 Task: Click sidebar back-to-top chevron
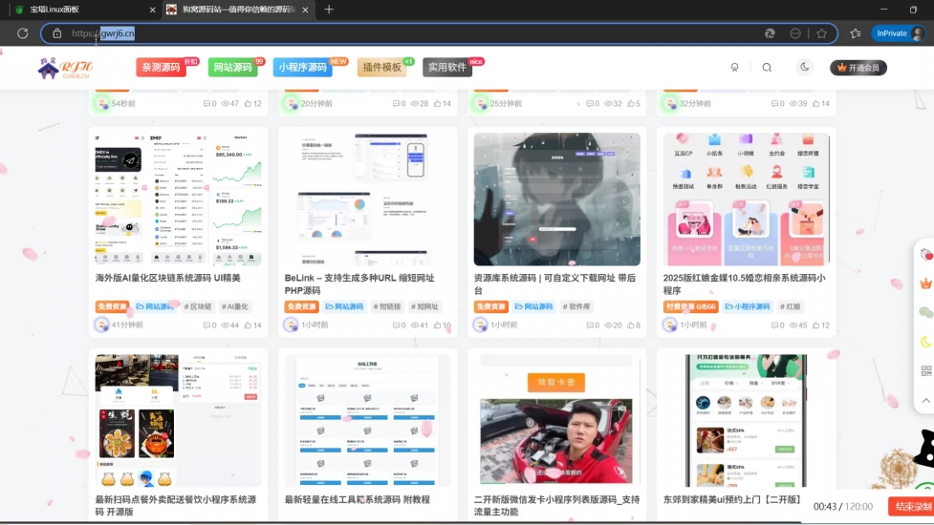click(925, 400)
